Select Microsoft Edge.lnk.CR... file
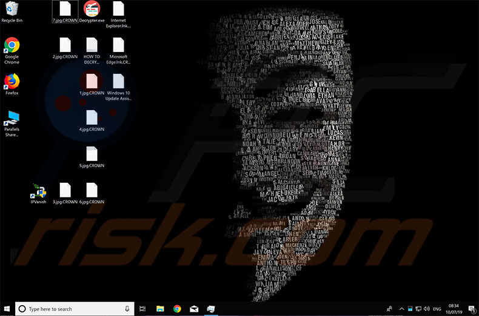Screen dimensions: 479x316 [118, 51]
